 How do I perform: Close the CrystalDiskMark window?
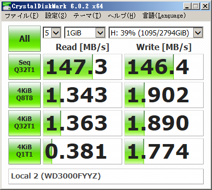pyautogui.click(x=205, y=6)
